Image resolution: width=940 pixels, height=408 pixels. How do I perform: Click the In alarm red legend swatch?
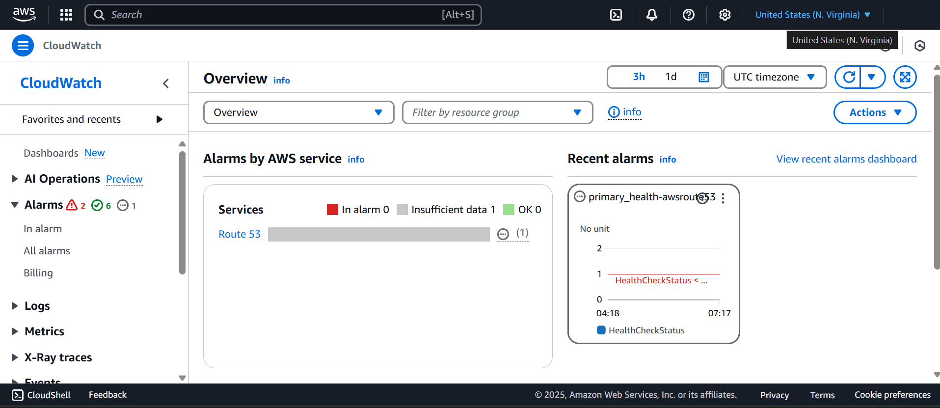click(x=332, y=210)
